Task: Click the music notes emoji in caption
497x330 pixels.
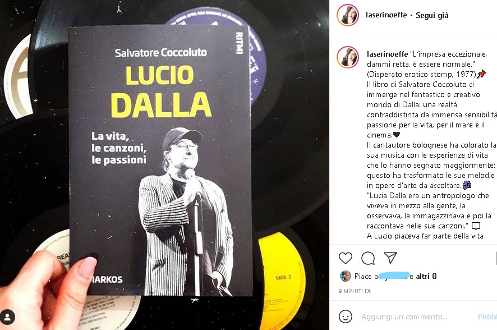Action: point(467,185)
